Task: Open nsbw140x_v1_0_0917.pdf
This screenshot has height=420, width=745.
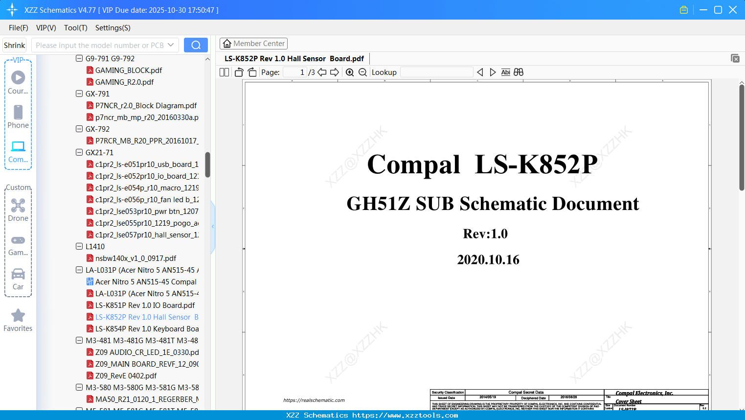Action: tap(135, 258)
